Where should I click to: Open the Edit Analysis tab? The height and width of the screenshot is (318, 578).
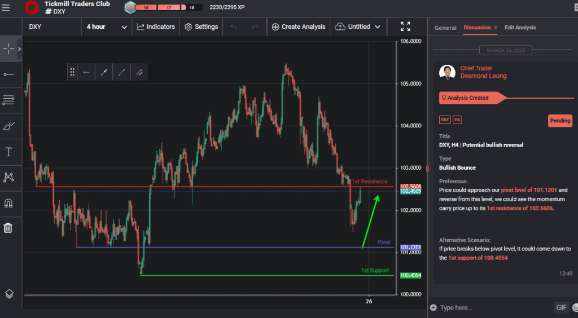(x=520, y=28)
